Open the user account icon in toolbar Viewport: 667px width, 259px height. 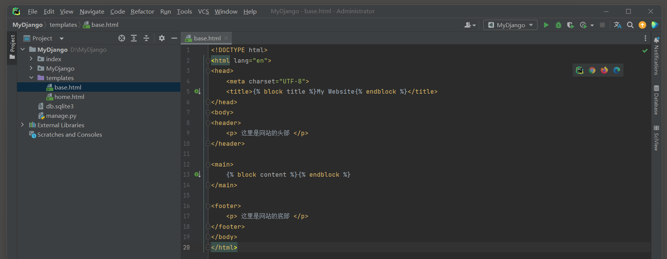pos(468,25)
